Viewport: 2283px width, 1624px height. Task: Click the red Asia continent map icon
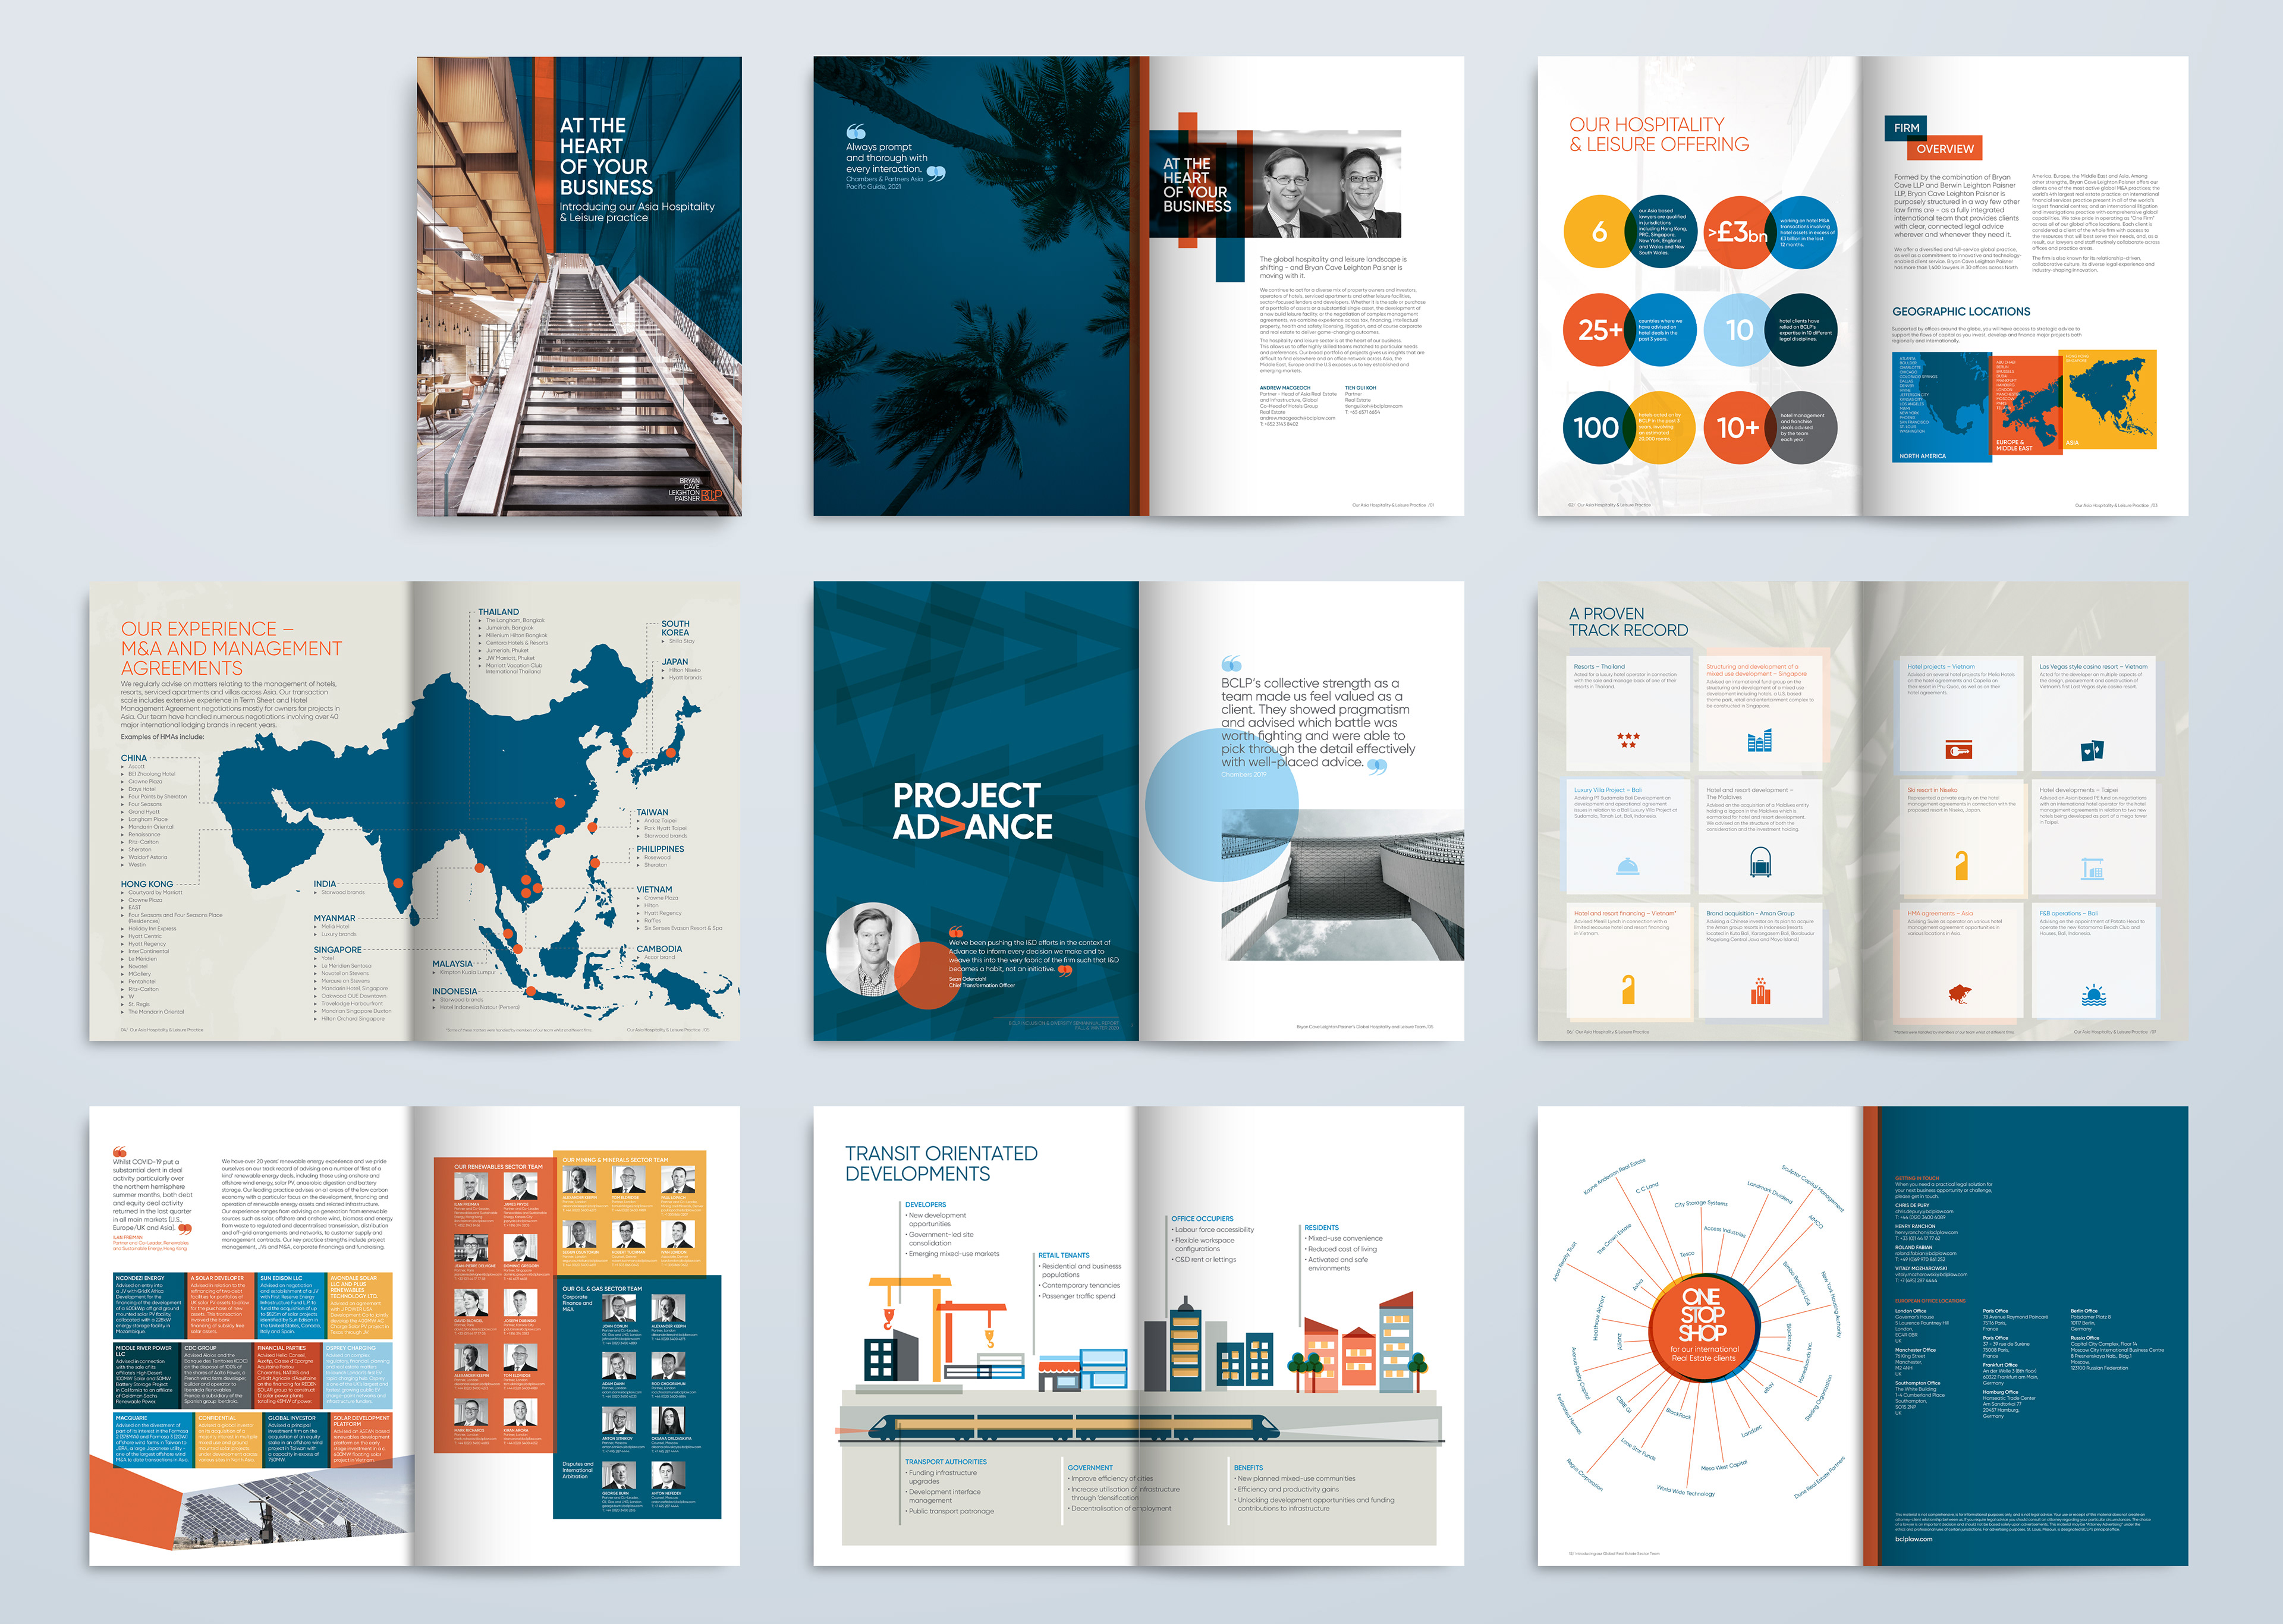pos(1959,993)
